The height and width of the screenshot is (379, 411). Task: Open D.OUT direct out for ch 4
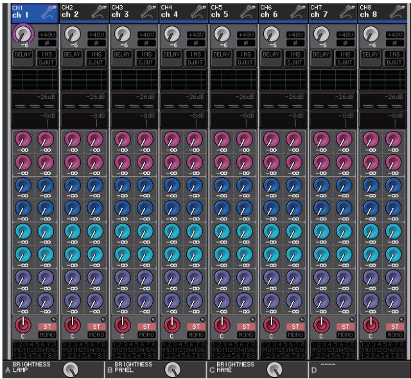pyautogui.click(x=196, y=62)
